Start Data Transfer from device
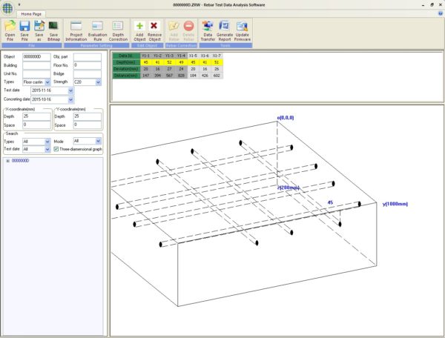Screen dimensions: 445x338 point(208,30)
